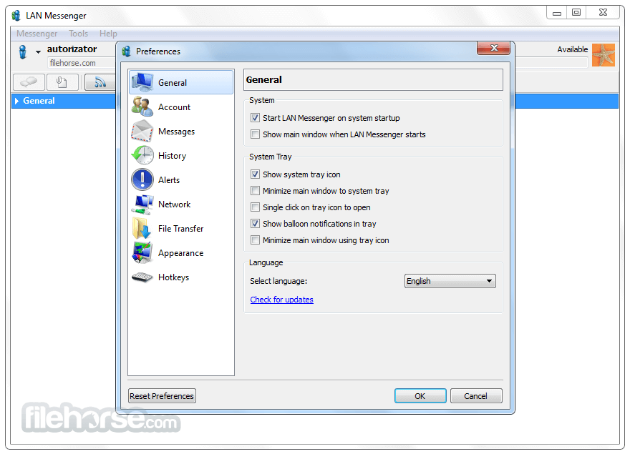Open Messages preferences page
This screenshot has width=630, height=454.
pos(181,132)
